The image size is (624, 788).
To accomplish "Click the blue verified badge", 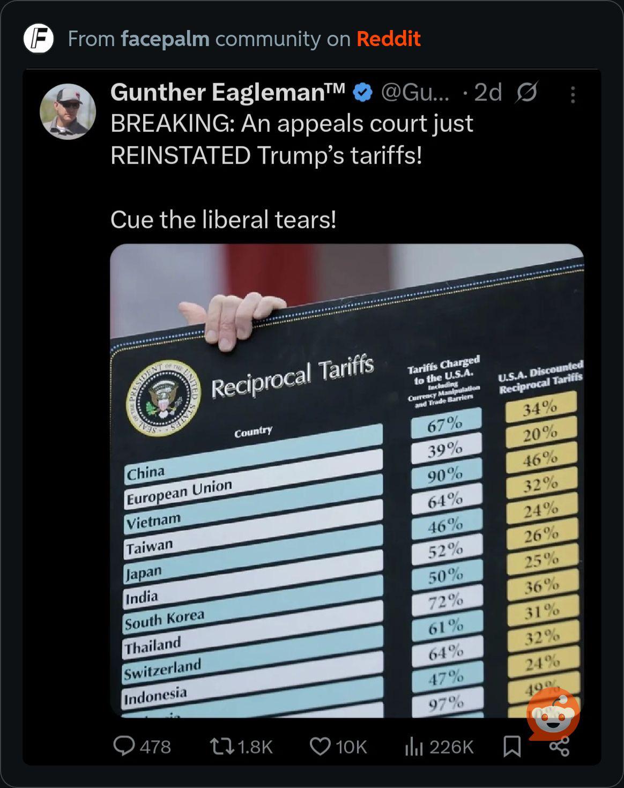I will coord(362,93).
